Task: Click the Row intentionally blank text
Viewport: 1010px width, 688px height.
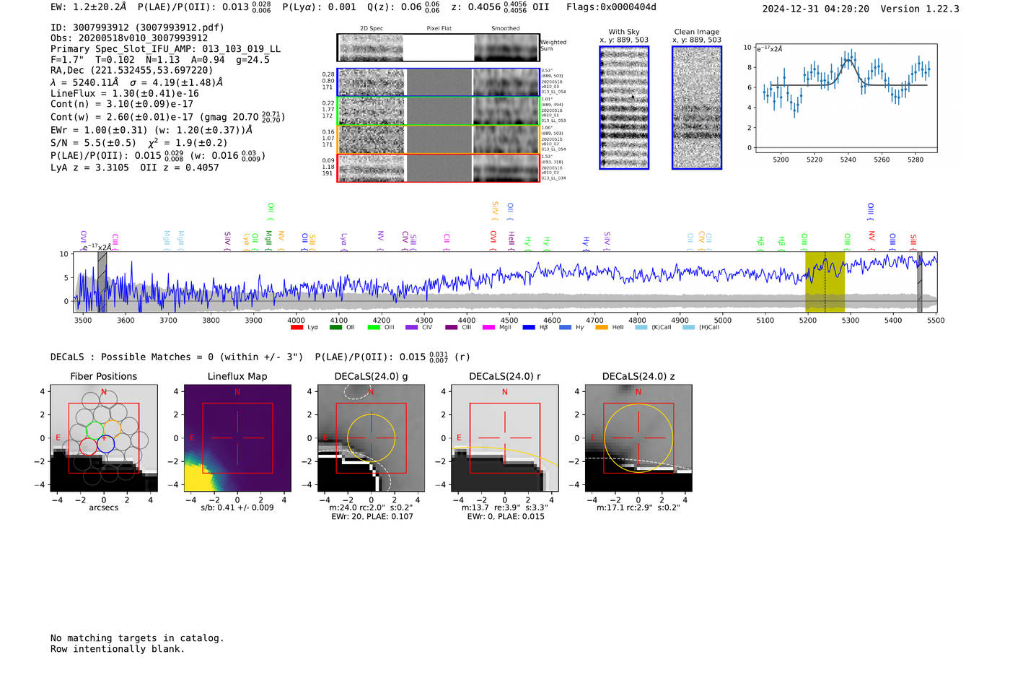Action: [118, 649]
